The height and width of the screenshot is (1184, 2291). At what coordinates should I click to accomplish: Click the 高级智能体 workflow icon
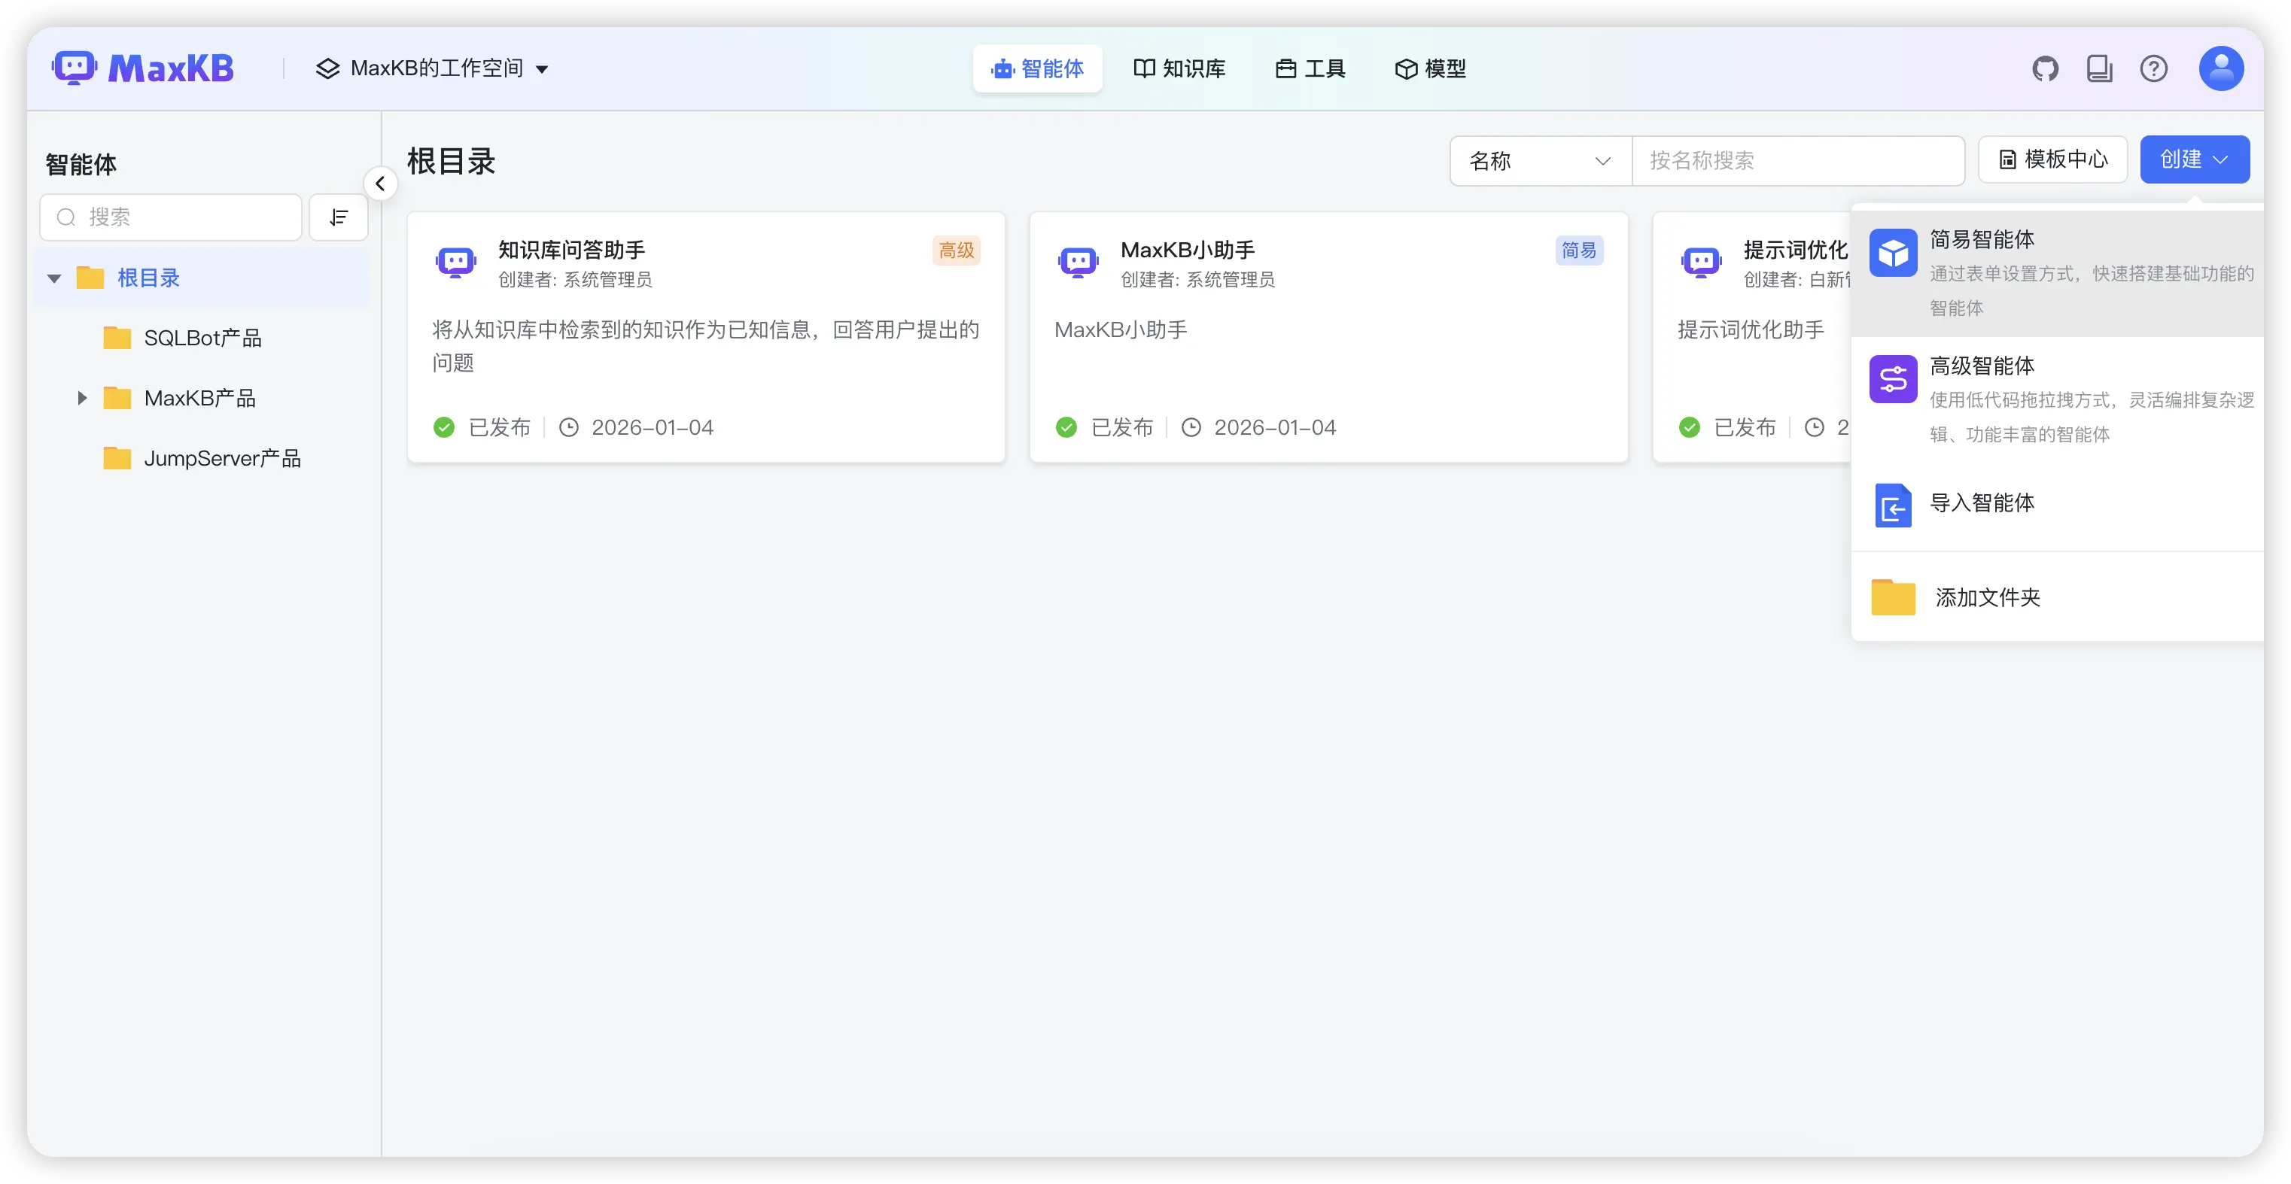pyautogui.click(x=1894, y=378)
